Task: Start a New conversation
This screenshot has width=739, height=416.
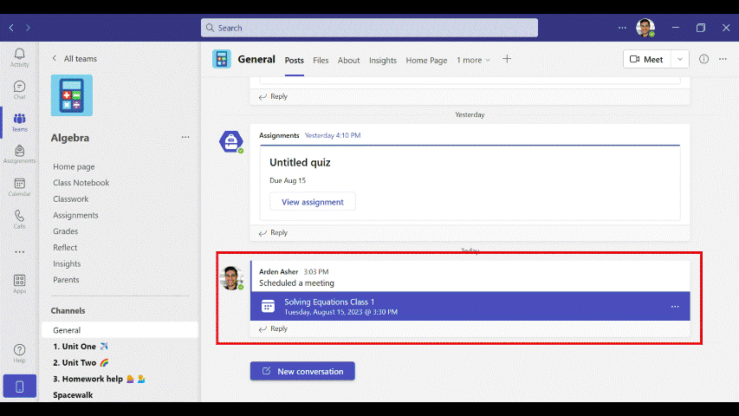Action: 302,371
